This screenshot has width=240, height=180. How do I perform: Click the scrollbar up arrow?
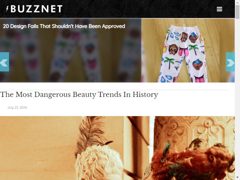pyautogui.click(x=237, y=2)
